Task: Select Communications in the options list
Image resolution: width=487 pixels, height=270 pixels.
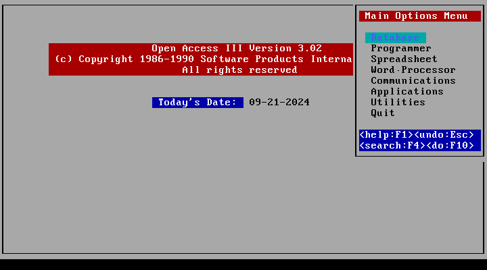Action: 413,80
